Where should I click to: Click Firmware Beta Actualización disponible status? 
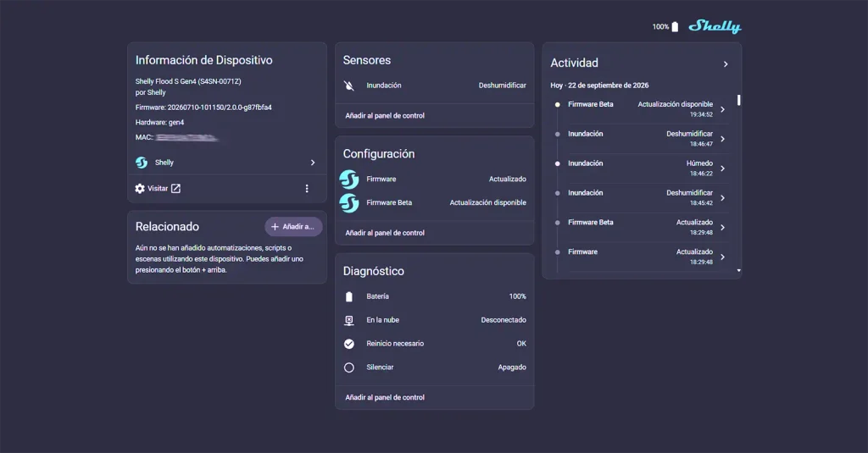(x=487, y=203)
